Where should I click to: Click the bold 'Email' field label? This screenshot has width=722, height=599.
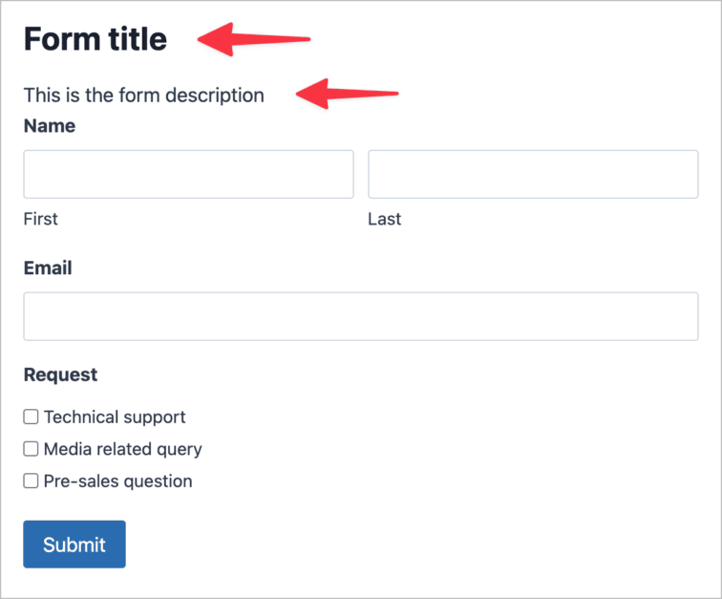tap(48, 268)
